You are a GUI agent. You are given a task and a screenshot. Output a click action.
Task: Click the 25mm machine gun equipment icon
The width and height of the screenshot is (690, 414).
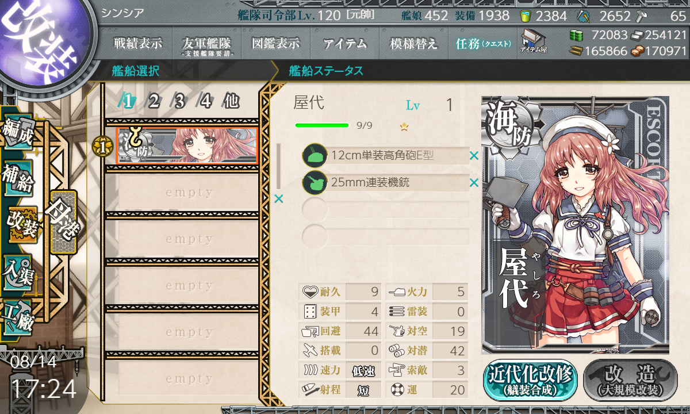pos(314,183)
